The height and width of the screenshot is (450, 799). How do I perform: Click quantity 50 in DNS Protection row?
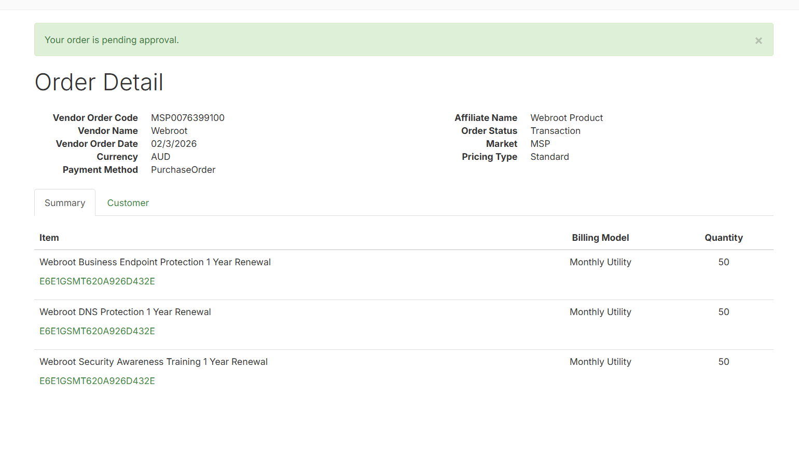coord(724,312)
